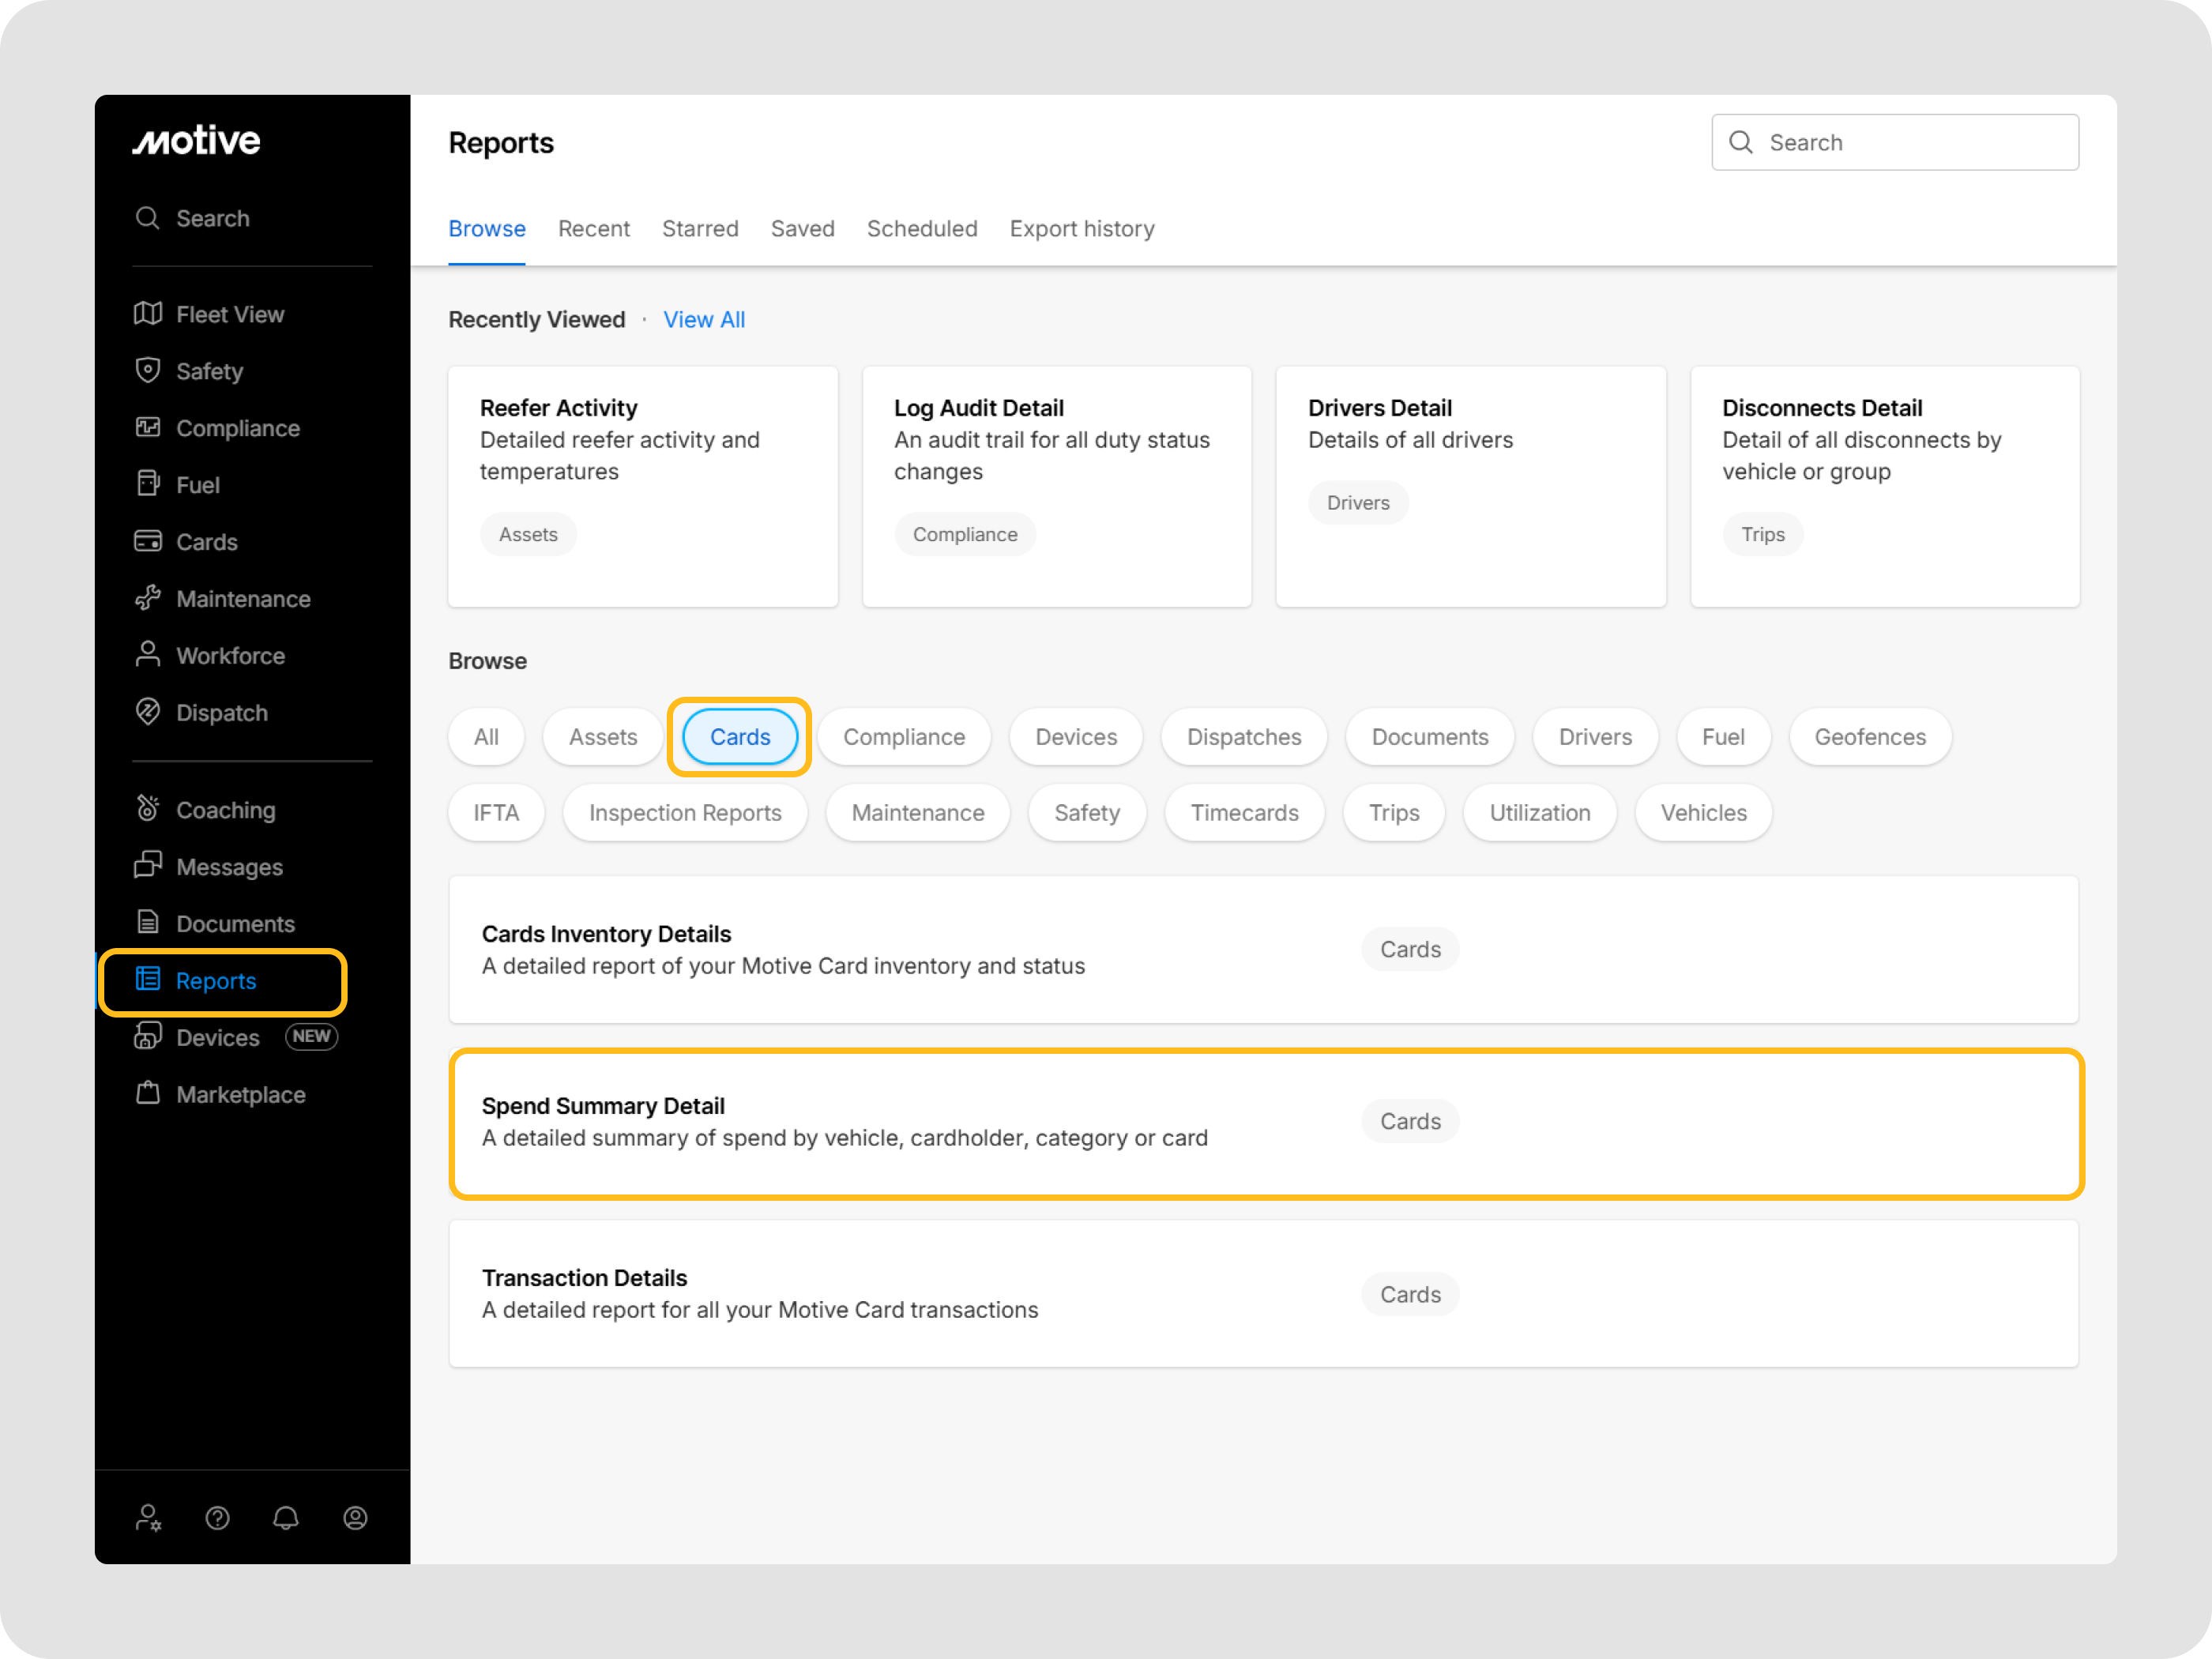Viewport: 2212px width, 1659px height.
Task: Filter reports by Compliance chip
Action: (903, 737)
